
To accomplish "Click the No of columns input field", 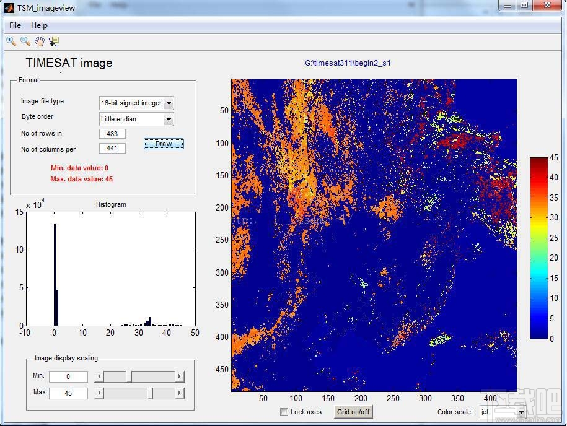I will click(112, 149).
